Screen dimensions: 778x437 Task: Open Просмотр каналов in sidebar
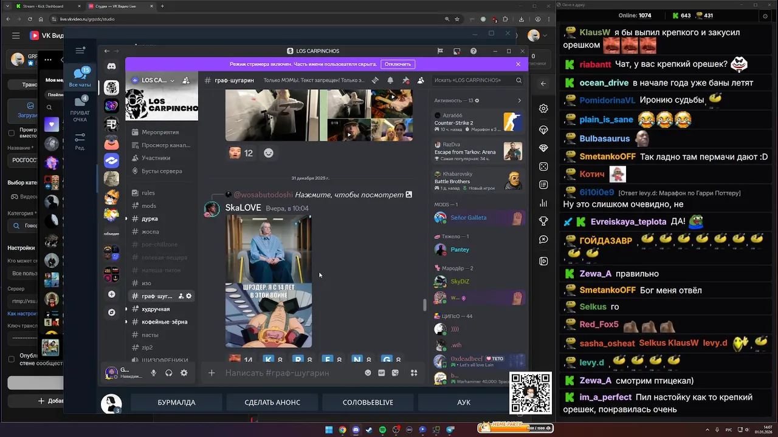point(161,145)
